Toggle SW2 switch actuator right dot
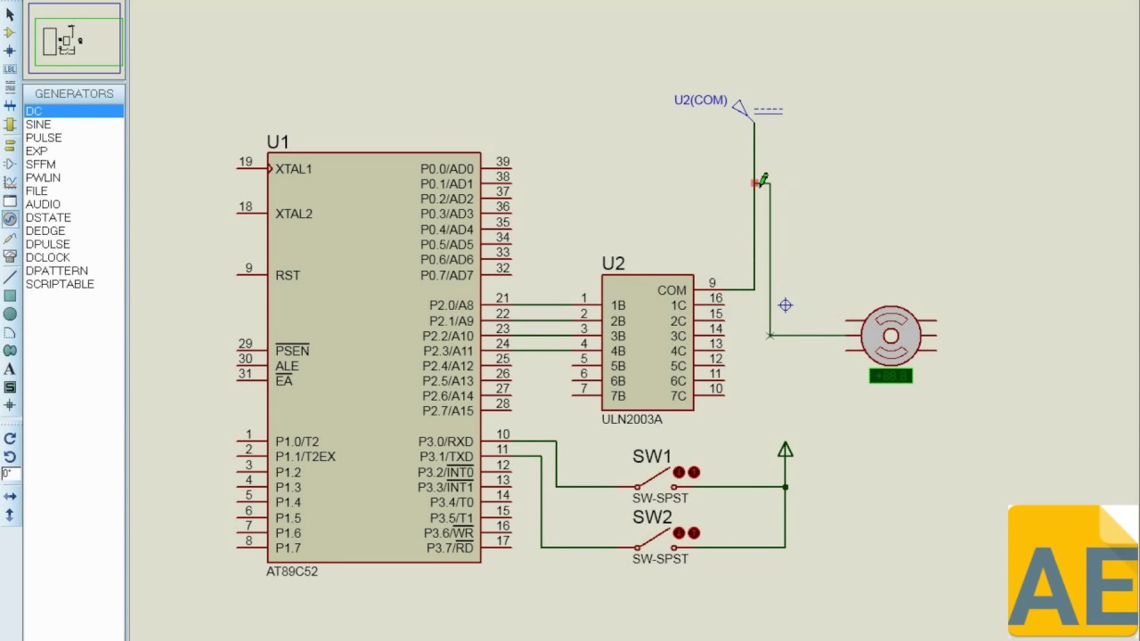Screen dimensions: 1140x641 pos(694,532)
